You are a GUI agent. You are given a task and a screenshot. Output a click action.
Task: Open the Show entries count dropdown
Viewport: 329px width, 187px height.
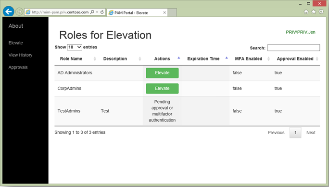pos(75,47)
